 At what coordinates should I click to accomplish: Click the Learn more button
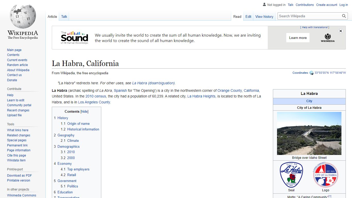click(x=298, y=38)
